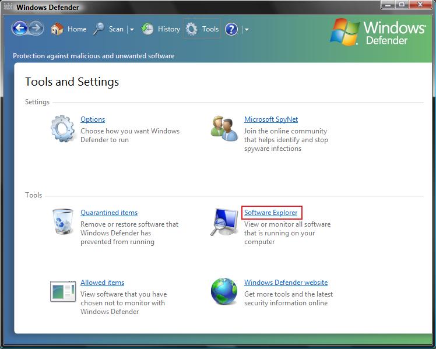Select Scan in the toolbar
The width and height of the screenshot is (436, 349).
tap(116, 29)
